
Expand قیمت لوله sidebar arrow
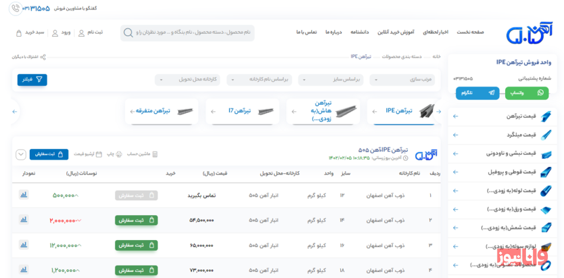pyautogui.click(x=456, y=191)
